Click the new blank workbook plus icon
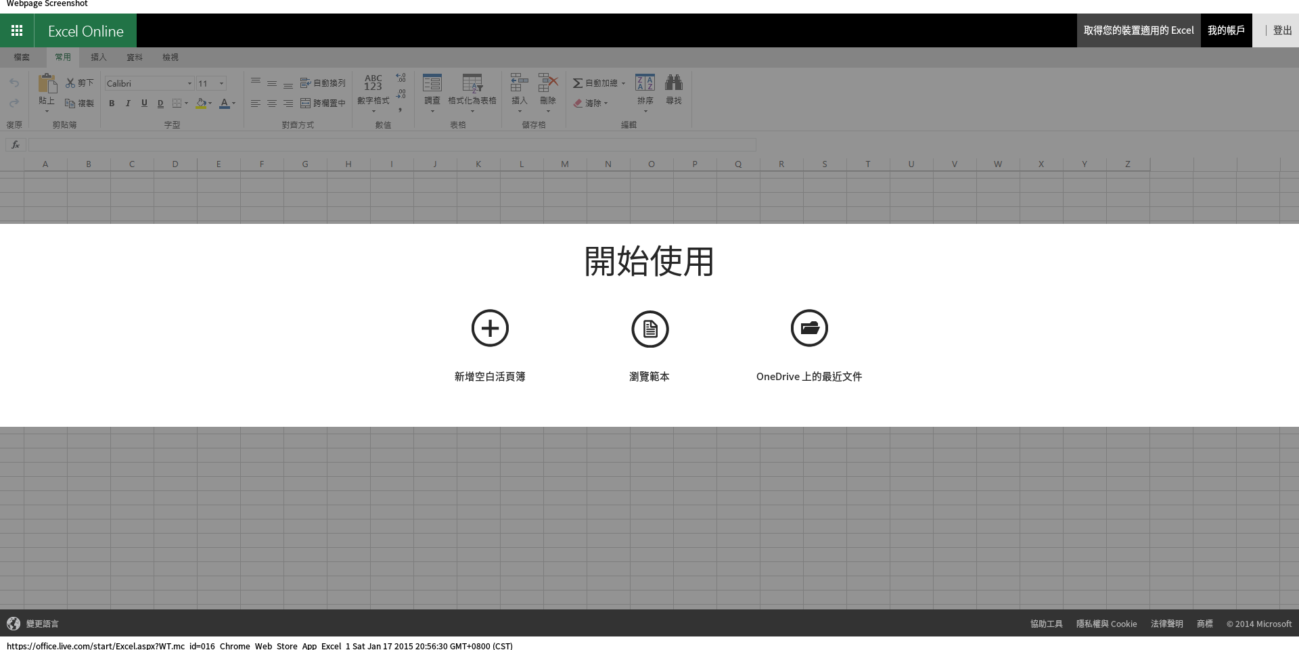 pyautogui.click(x=490, y=328)
